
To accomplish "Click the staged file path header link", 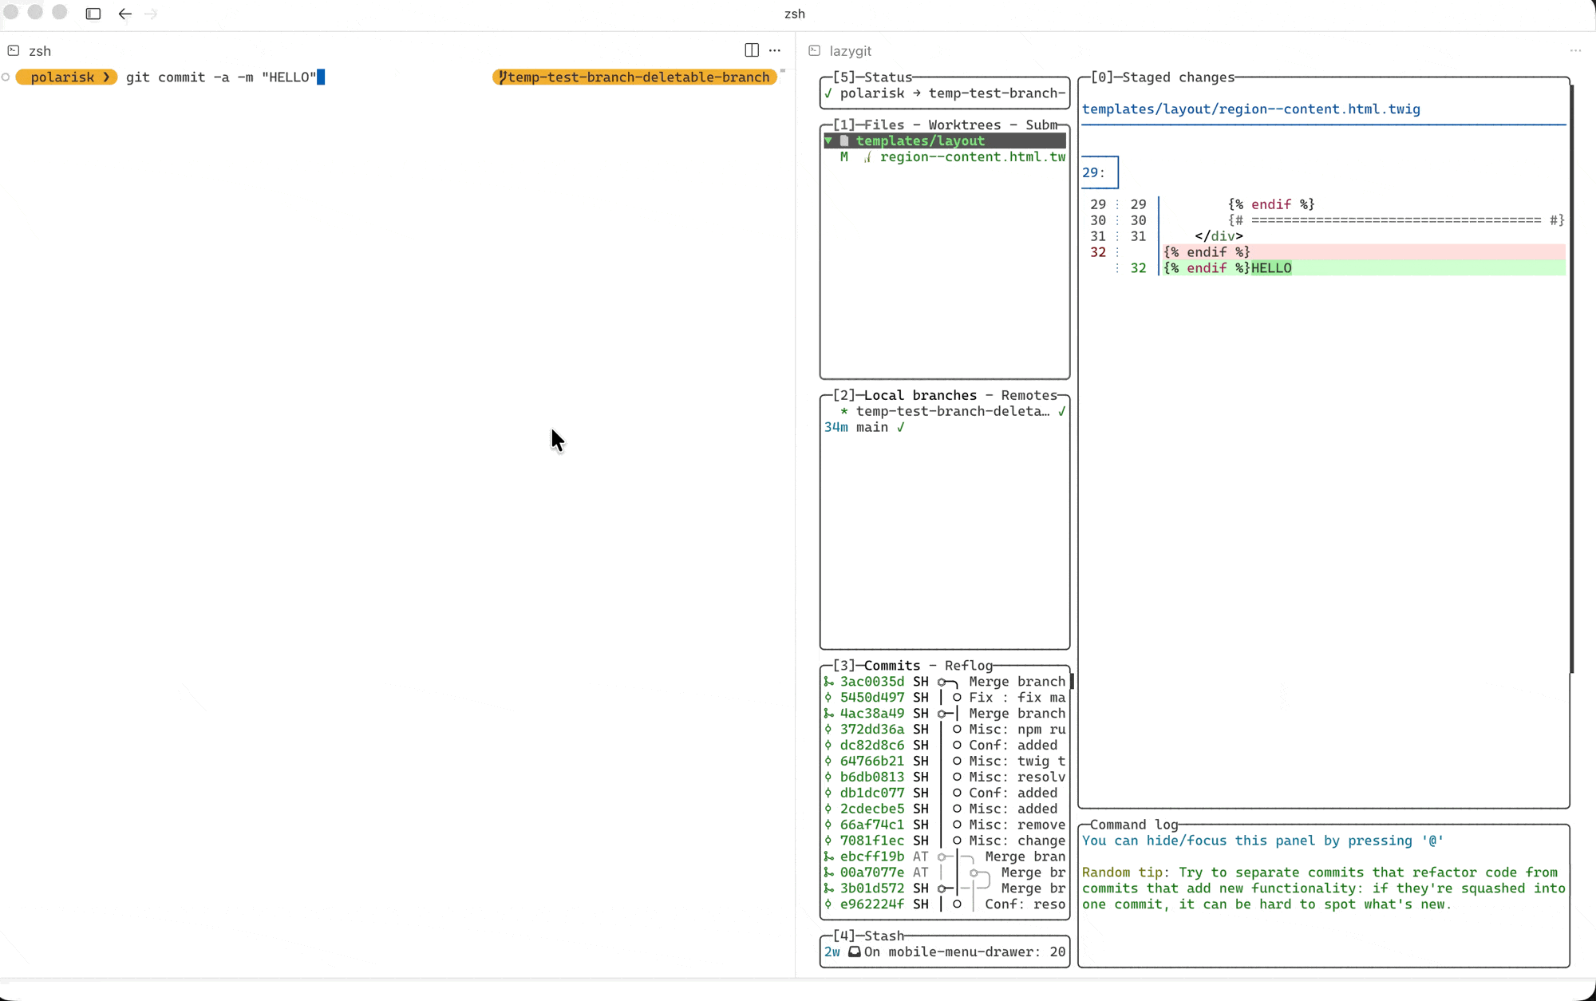I will (1250, 109).
